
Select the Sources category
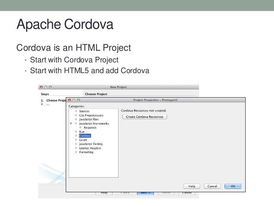tap(84, 111)
